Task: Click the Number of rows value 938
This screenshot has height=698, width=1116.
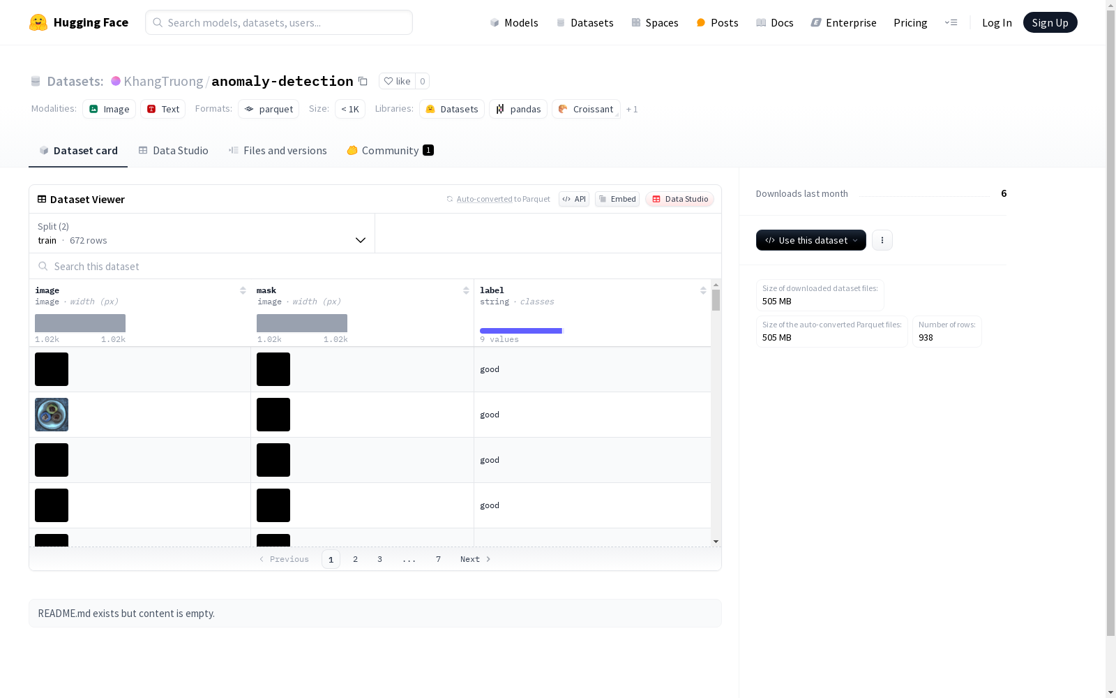Action: tap(926, 338)
